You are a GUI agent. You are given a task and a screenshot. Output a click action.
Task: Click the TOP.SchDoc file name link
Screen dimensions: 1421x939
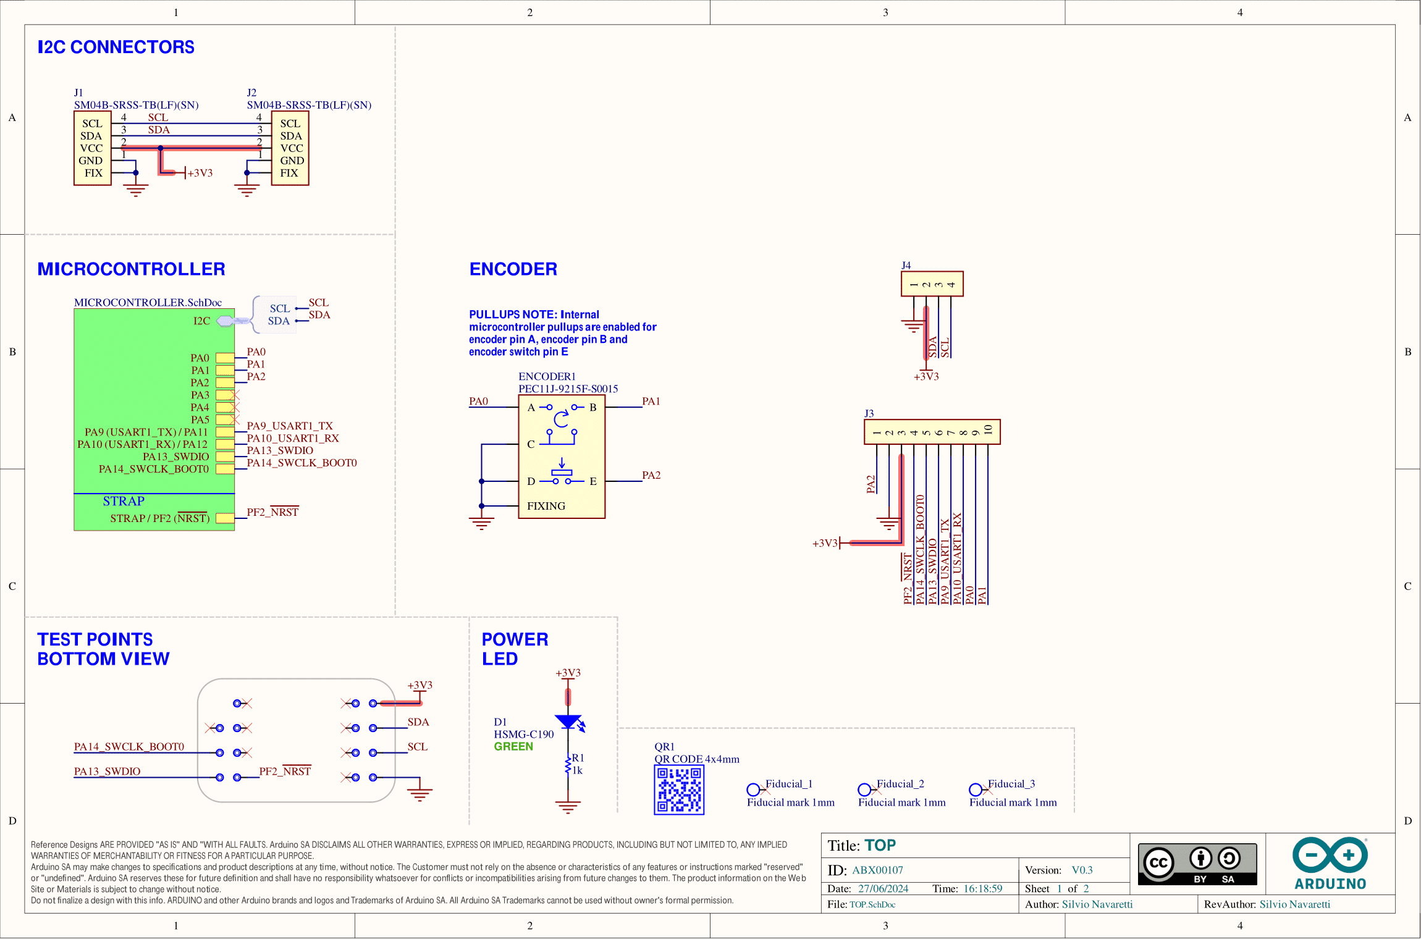click(872, 904)
